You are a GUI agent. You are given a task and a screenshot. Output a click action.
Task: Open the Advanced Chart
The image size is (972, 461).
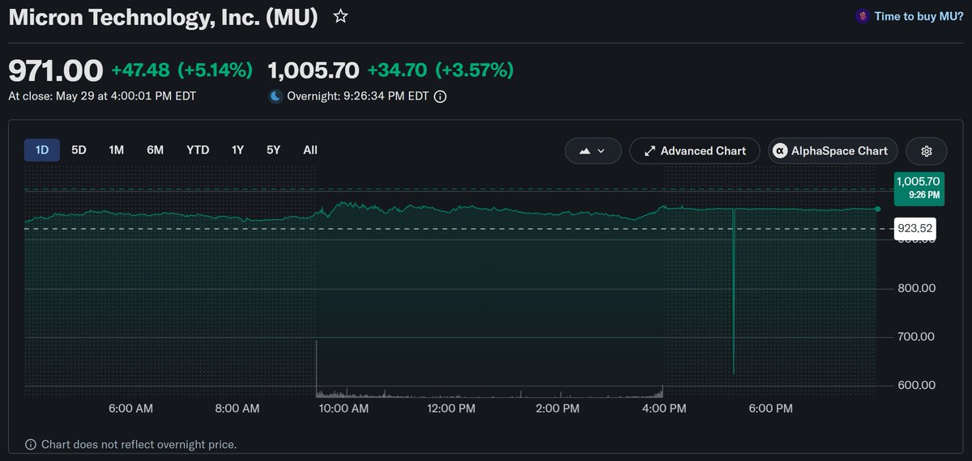click(694, 150)
